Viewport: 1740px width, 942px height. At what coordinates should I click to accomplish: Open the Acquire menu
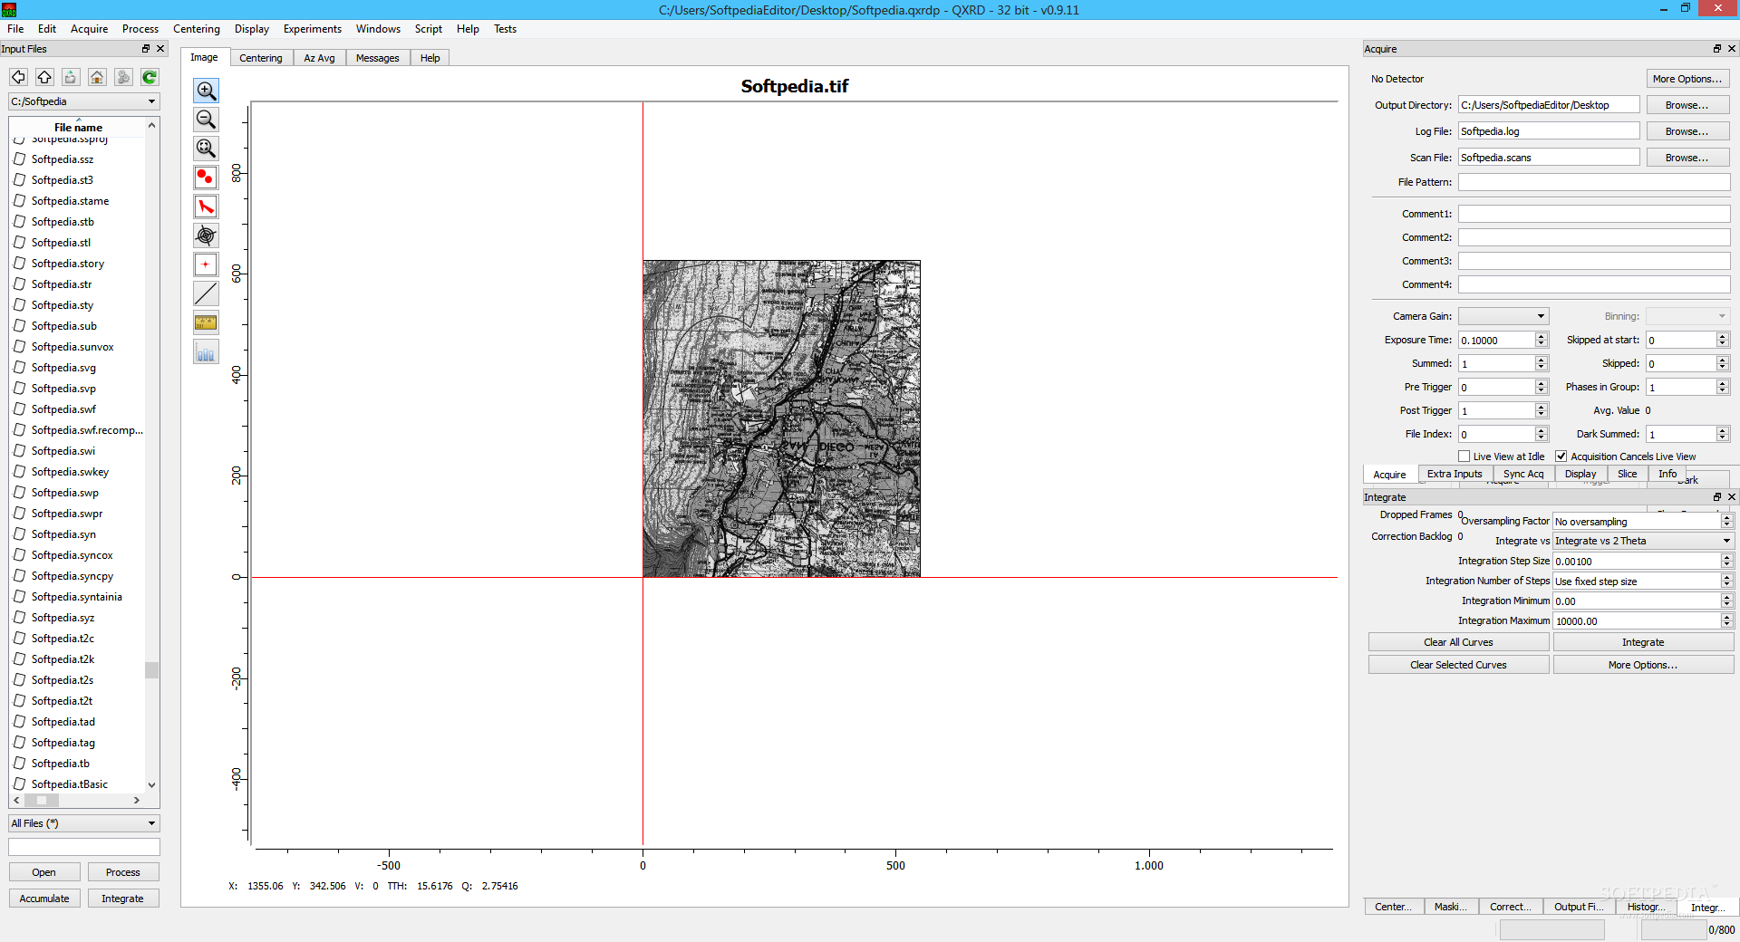tap(89, 29)
